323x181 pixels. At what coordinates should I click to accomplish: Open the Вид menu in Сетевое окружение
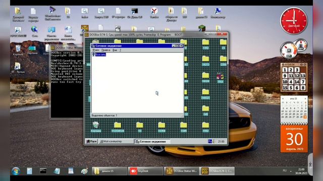tap(115, 50)
